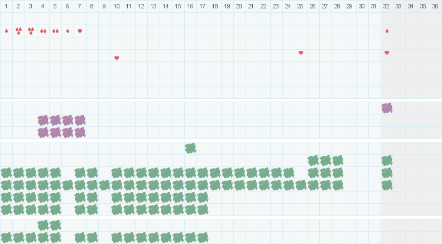This screenshot has width=442, height=244.
Task: Select the triple drop icon on day 2
Action: point(18,31)
